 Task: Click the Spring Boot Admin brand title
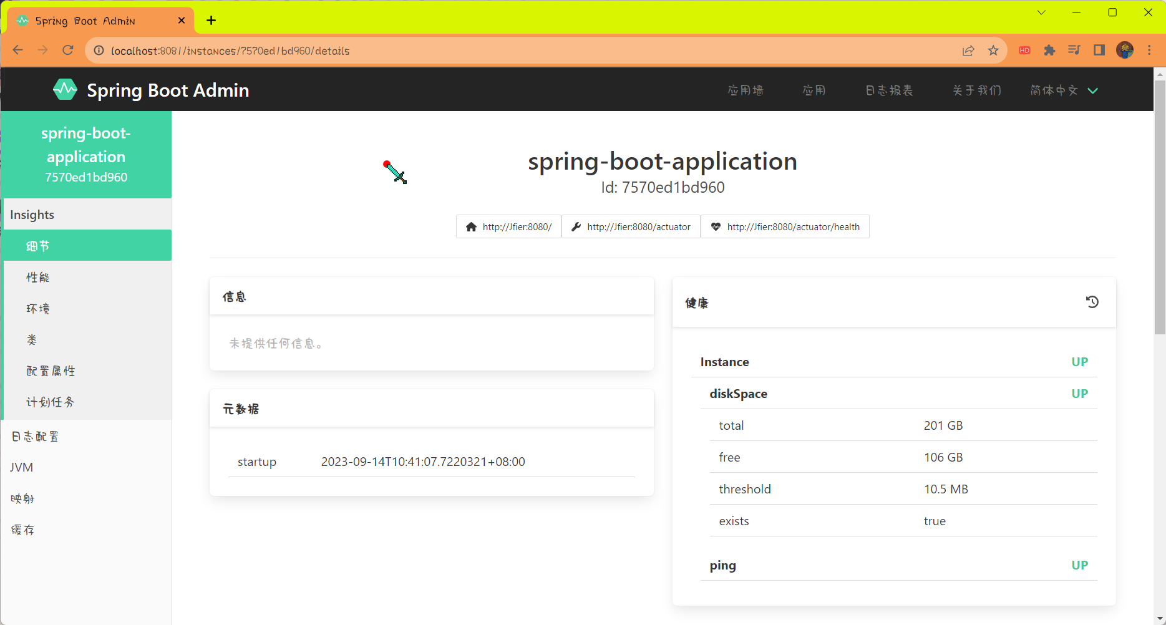[168, 90]
